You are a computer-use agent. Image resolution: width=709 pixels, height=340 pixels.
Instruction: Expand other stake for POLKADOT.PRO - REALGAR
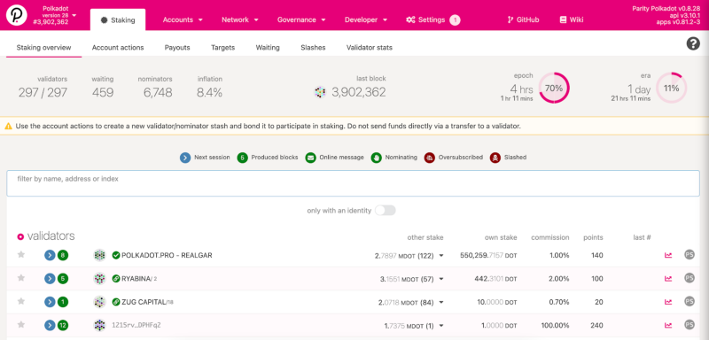[x=441, y=256]
